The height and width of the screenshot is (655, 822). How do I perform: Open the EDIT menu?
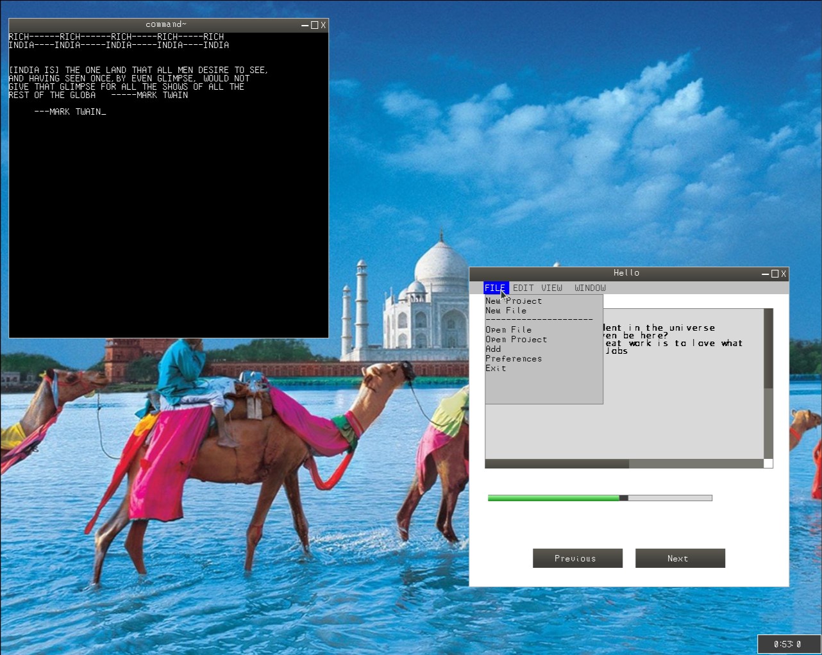[523, 288]
